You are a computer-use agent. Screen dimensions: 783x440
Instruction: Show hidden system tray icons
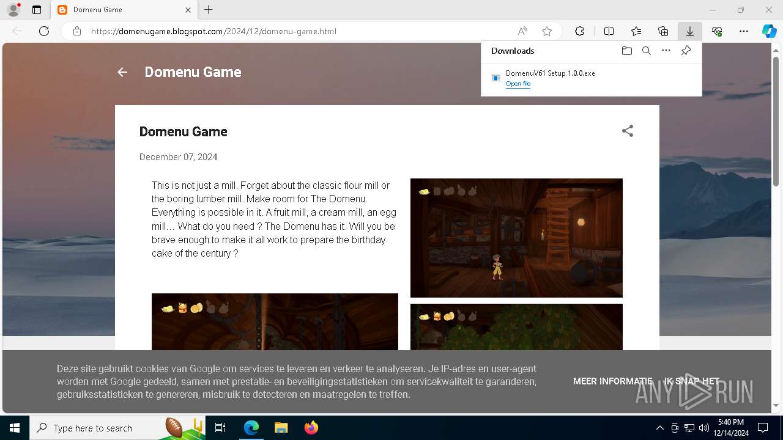point(660,428)
